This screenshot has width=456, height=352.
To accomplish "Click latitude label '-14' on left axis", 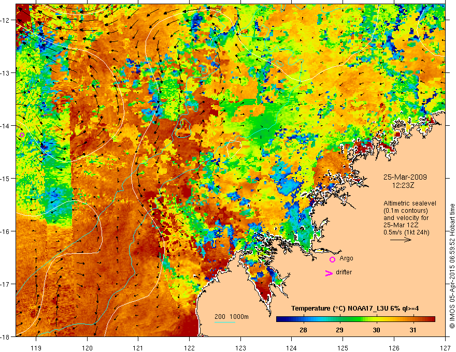I will (x=5, y=126).
